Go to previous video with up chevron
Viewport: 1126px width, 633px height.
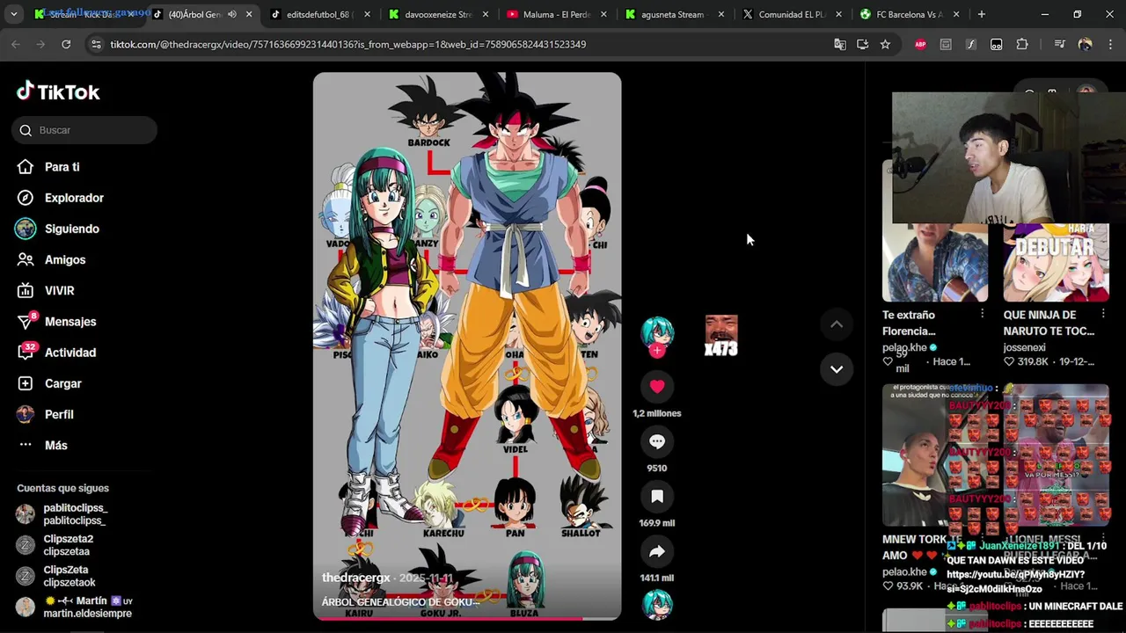pos(837,324)
